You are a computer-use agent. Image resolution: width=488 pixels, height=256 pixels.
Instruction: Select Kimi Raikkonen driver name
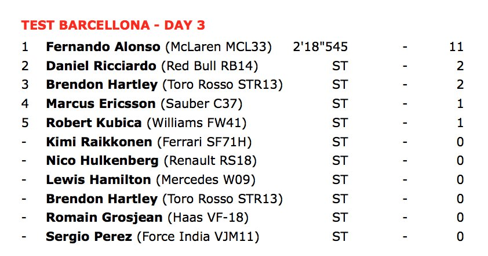pyautogui.click(x=99, y=142)
